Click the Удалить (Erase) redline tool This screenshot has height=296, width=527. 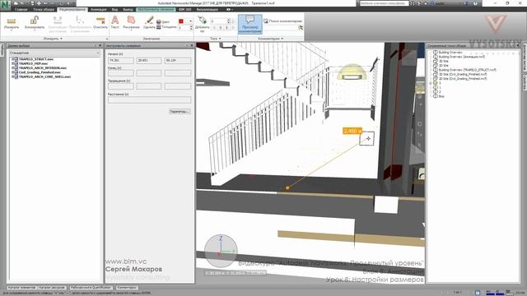(x=149, y=22)
